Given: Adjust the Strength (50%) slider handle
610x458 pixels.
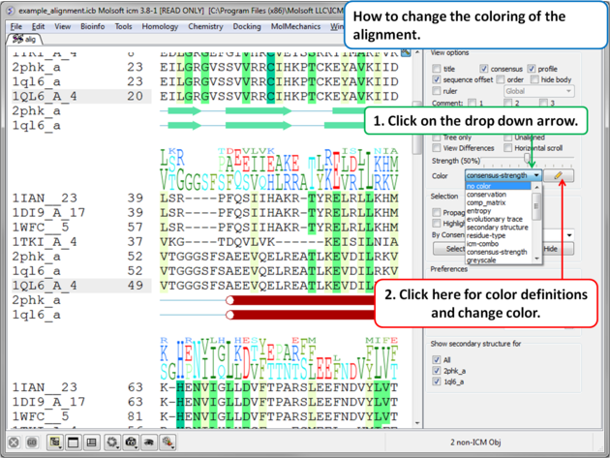Looking at the screenshot, I should pos(529,159).
